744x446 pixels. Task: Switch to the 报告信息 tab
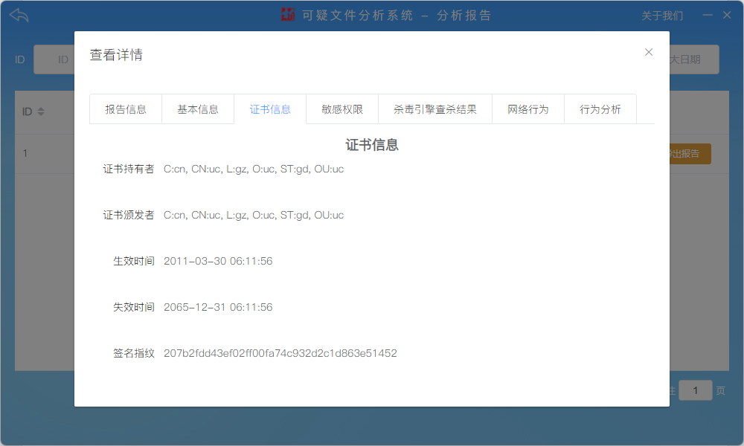tap(126, 109)
